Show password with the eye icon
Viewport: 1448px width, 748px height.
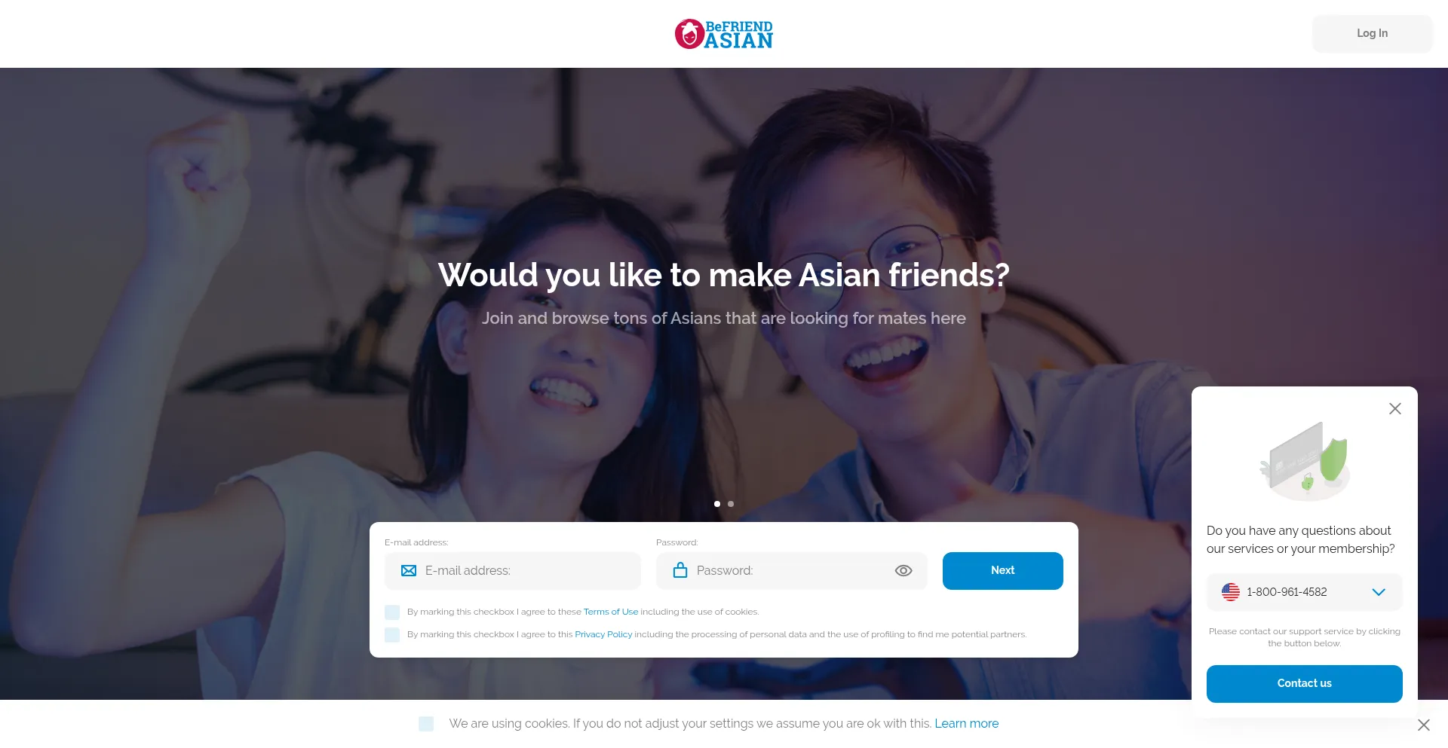point(903,571)
